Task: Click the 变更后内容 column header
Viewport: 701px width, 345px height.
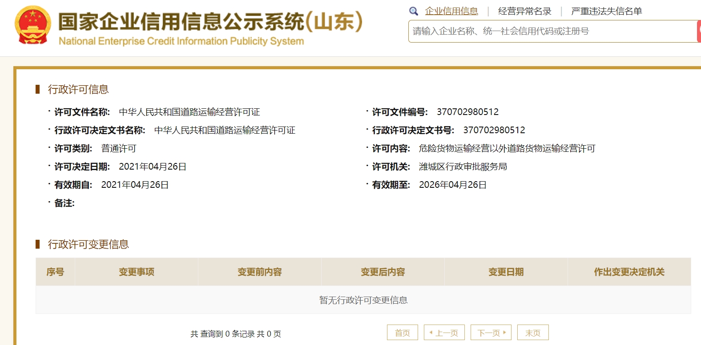Action: (383, 272)
